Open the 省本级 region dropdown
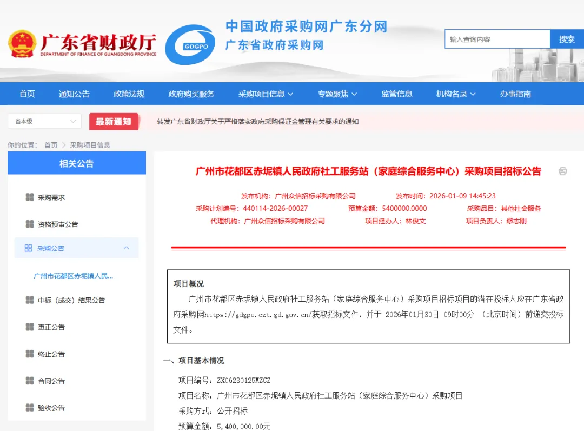This screenshot has width=584, height=431. pos(44,121)
